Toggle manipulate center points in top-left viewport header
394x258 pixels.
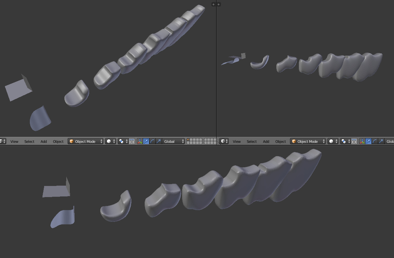tap(132, 142)
